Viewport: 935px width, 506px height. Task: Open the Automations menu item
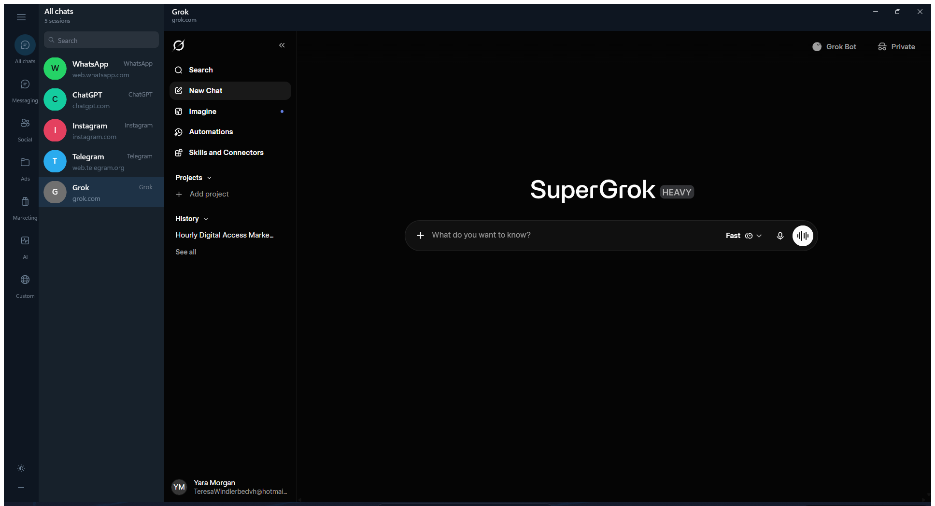[230, 132]
